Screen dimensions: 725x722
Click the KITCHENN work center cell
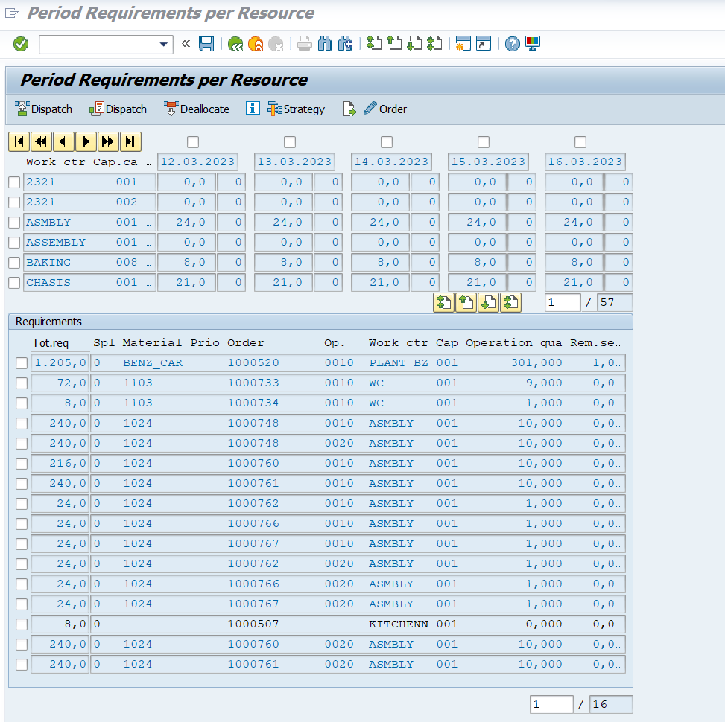(x=399, y=624)
